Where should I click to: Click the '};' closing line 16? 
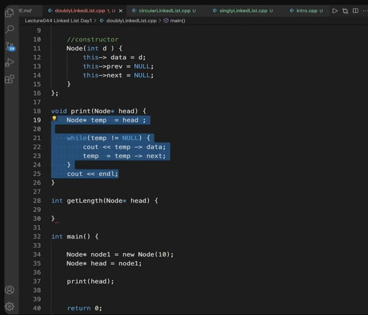click(x=55, y=93)
